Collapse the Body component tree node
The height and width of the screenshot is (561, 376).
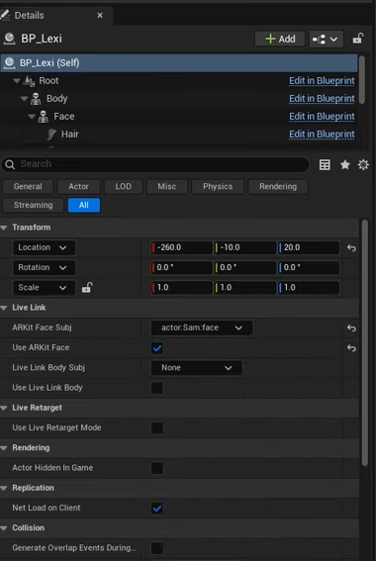pyautogui.click(x=24, y=98)
